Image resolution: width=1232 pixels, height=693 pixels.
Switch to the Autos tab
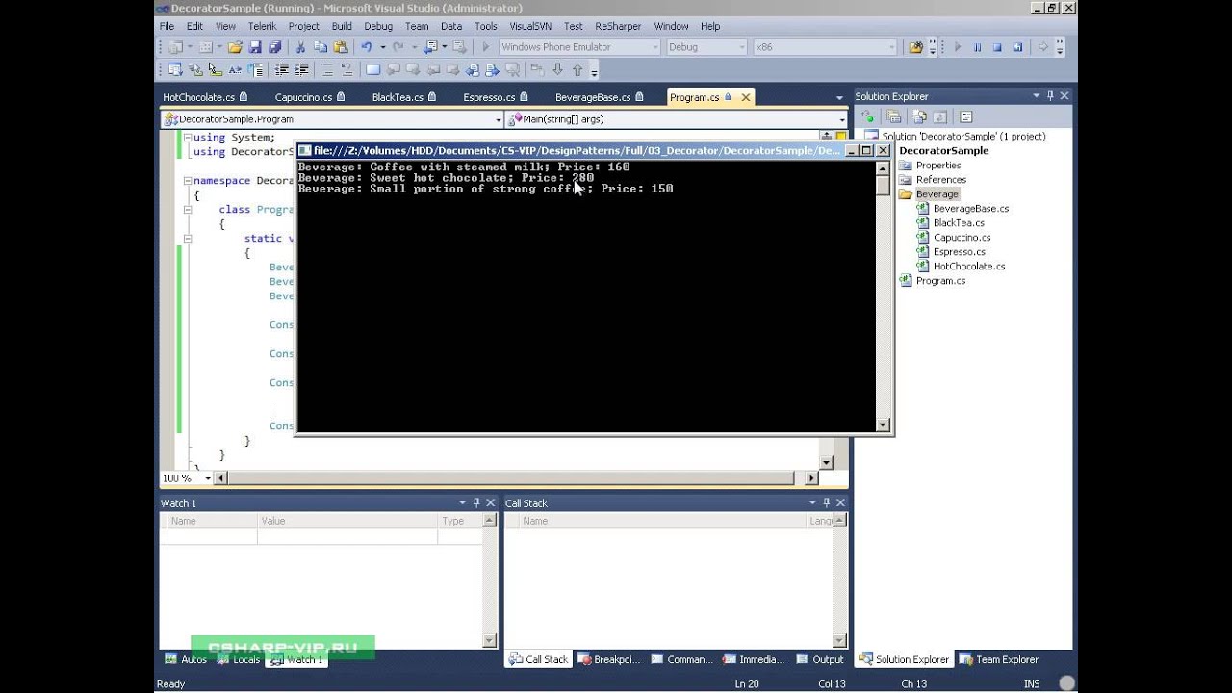[186, 659]
